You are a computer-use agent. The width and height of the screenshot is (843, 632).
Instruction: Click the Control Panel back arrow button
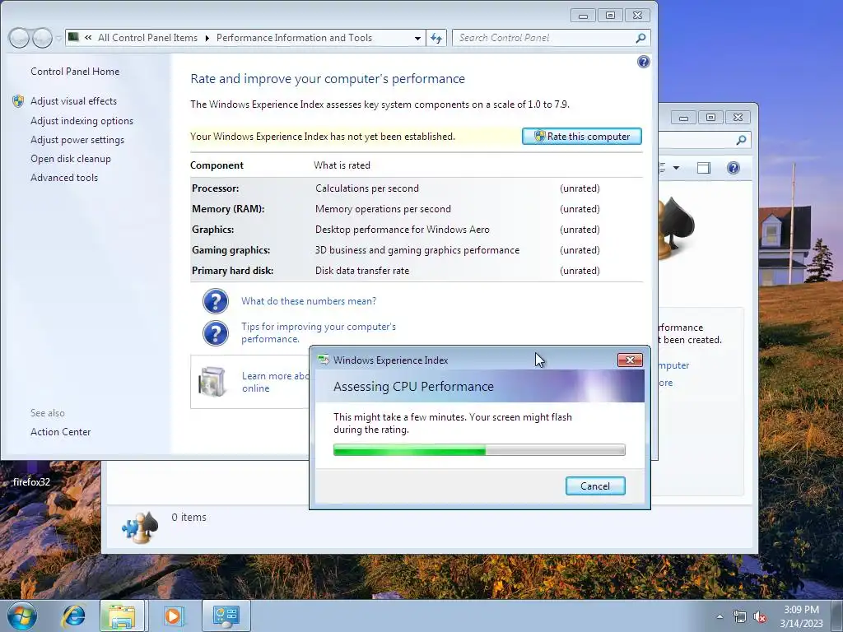(20, 38)
